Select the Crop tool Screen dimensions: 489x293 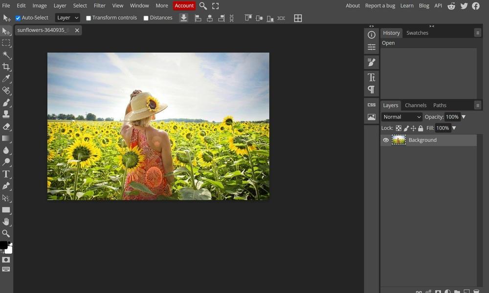(6, 67)
